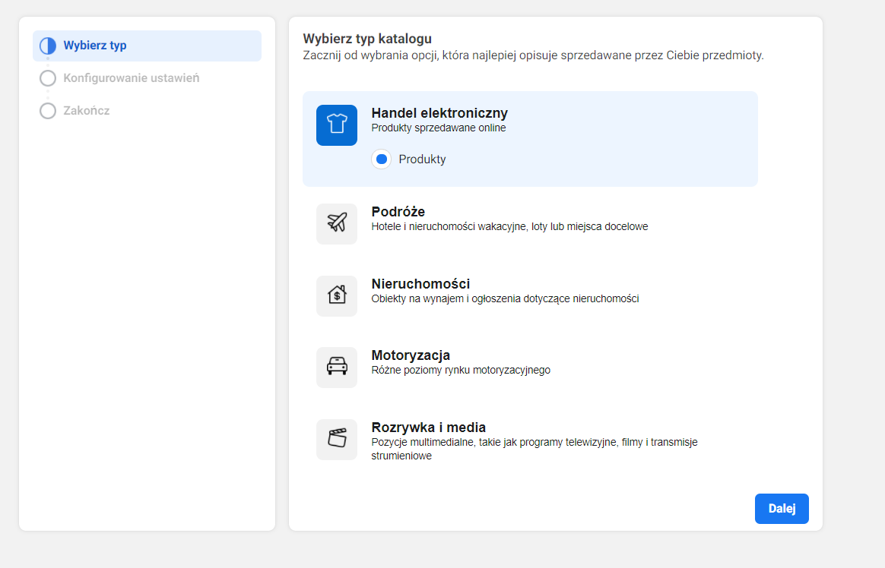The height and width of the screenshot is (568, 885).
Task: Choose the Podróże catalog heading
Action: point(398,212)
